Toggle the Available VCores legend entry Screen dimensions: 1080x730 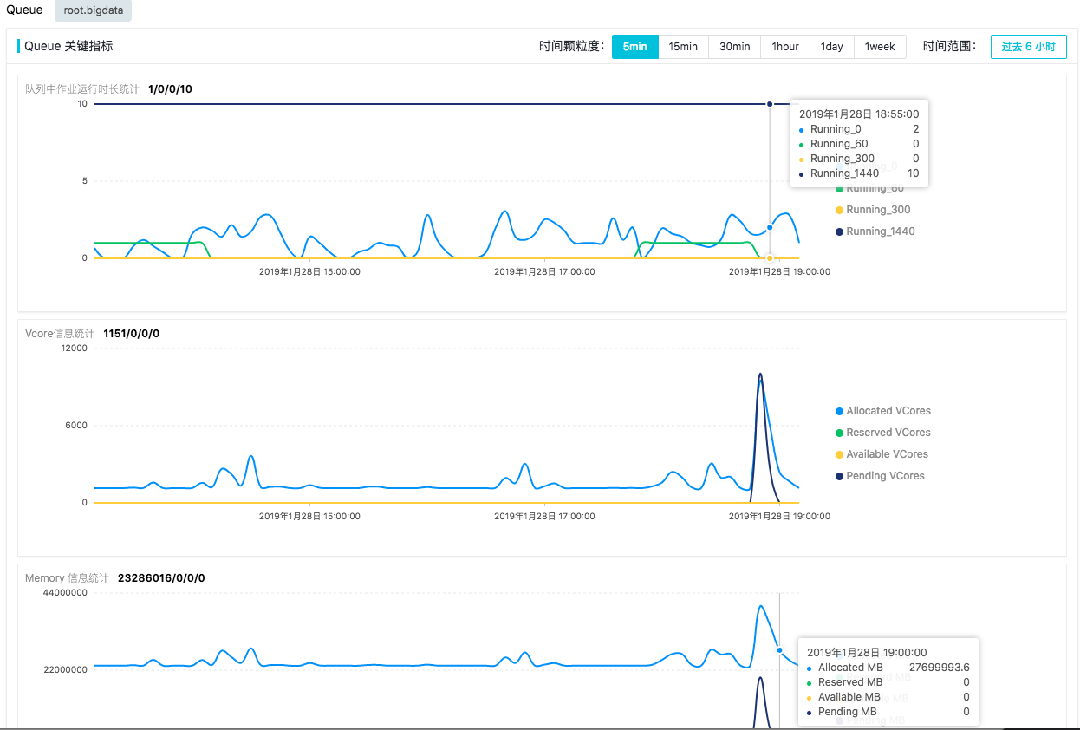click(882, 454)
